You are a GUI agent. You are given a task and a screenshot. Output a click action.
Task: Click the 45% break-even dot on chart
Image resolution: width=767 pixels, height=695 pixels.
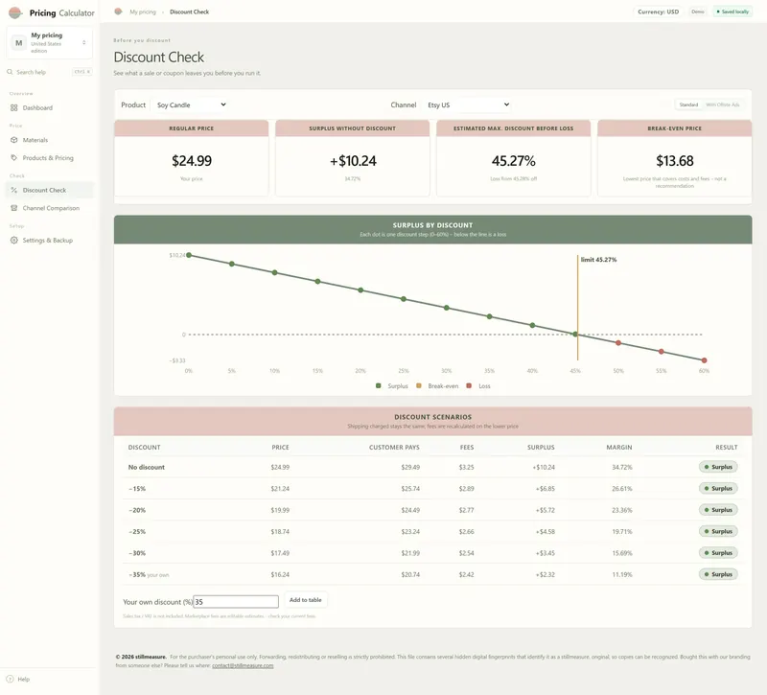[575, 334]
